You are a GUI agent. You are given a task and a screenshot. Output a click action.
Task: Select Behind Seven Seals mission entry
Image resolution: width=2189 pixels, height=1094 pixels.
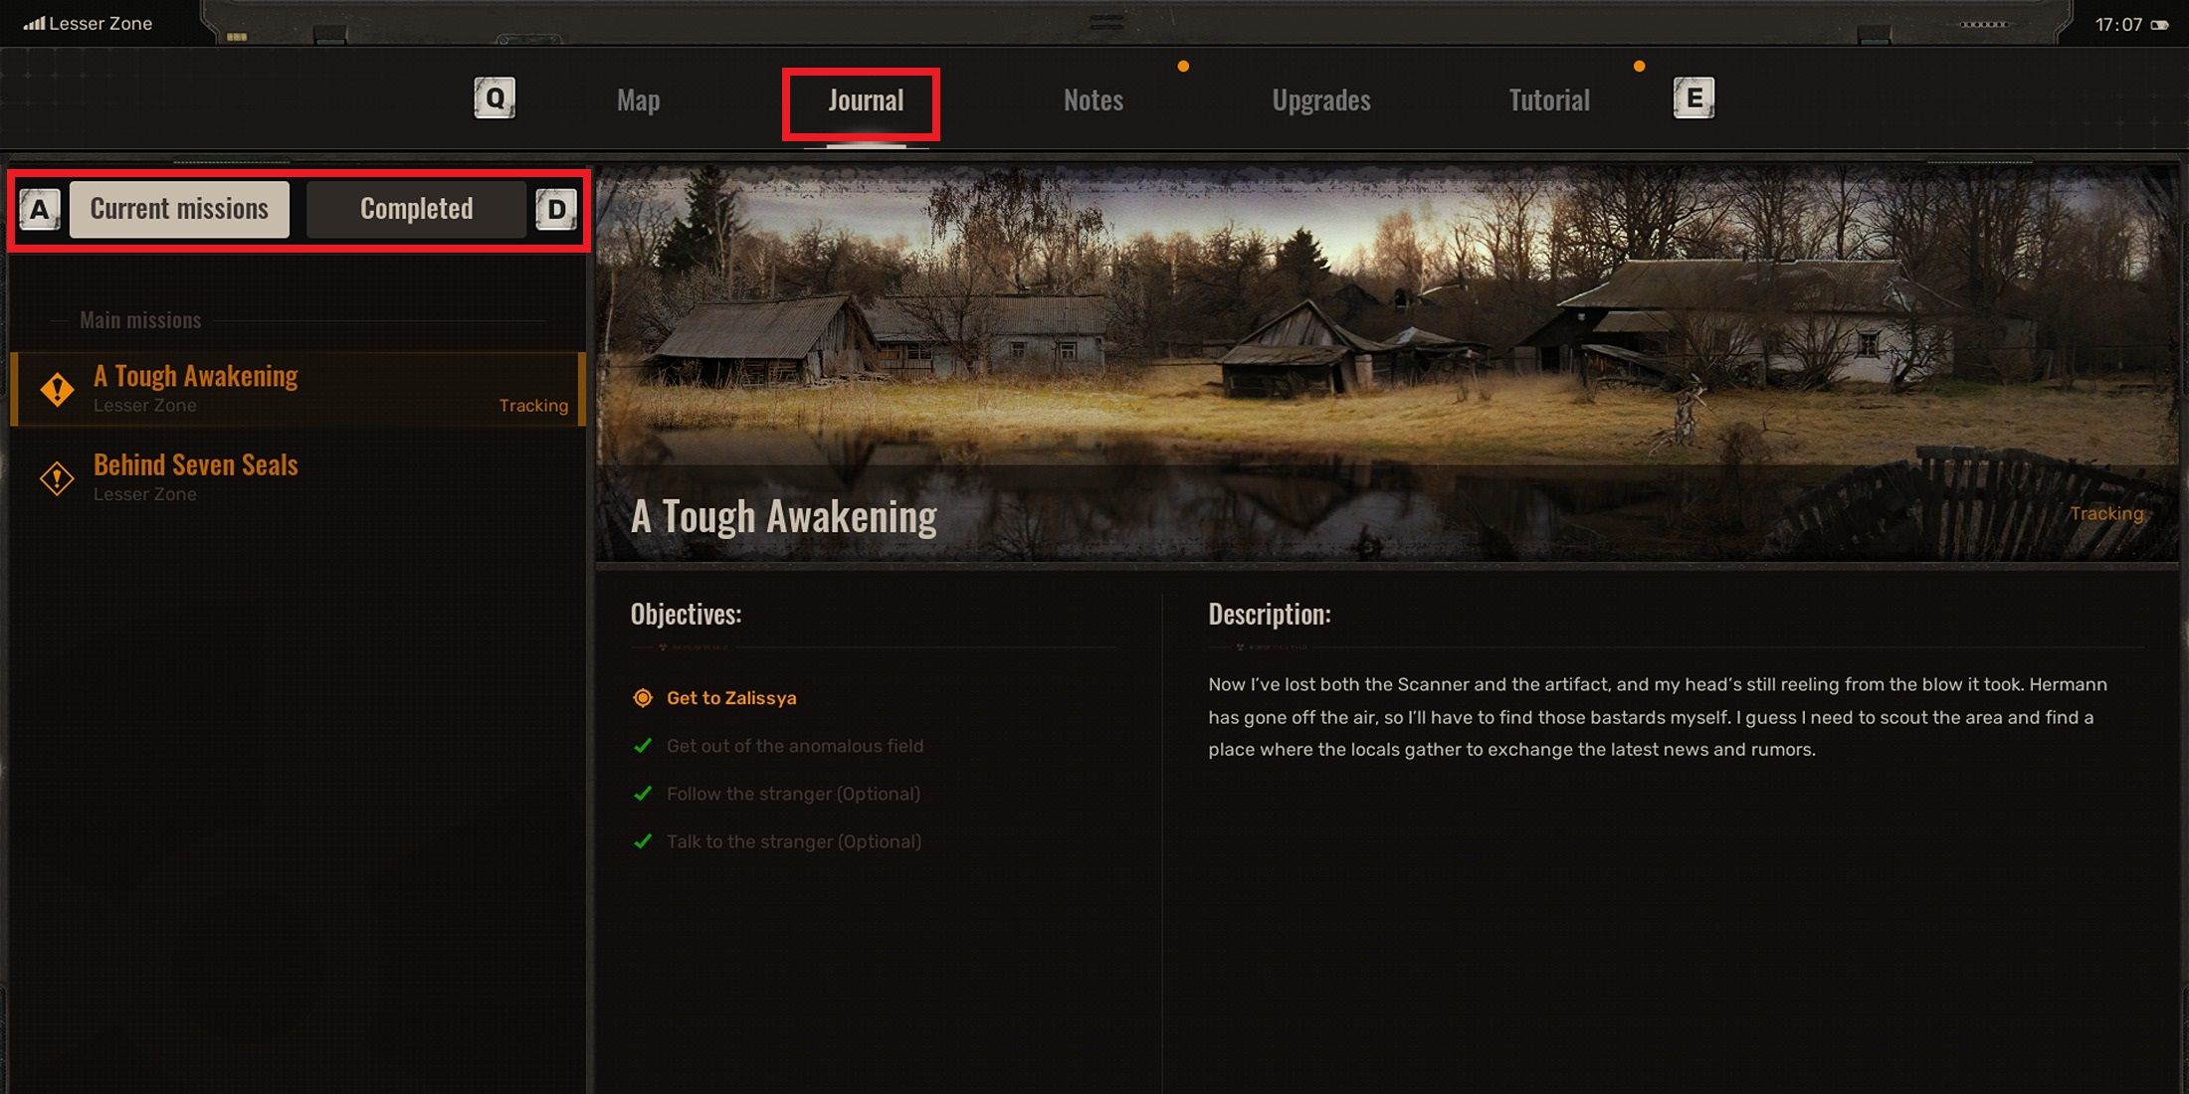[298, 475]
